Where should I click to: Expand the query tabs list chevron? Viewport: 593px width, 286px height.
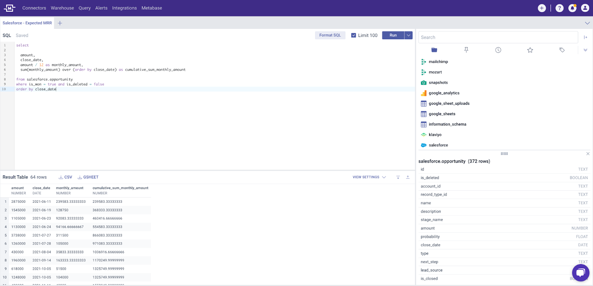pyautogui.click(x=587, y=23)
